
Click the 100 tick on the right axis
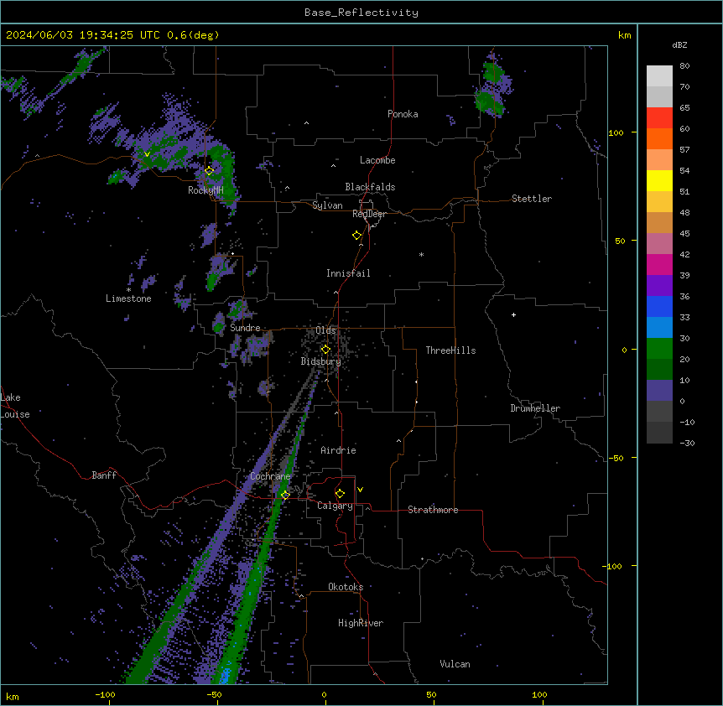[x=616, y=132]
